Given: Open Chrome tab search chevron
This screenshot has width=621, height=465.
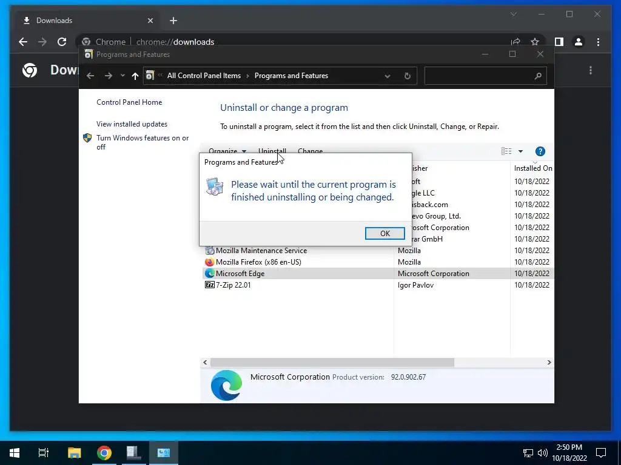Looking at the screenshot, I should coord(514,15).
